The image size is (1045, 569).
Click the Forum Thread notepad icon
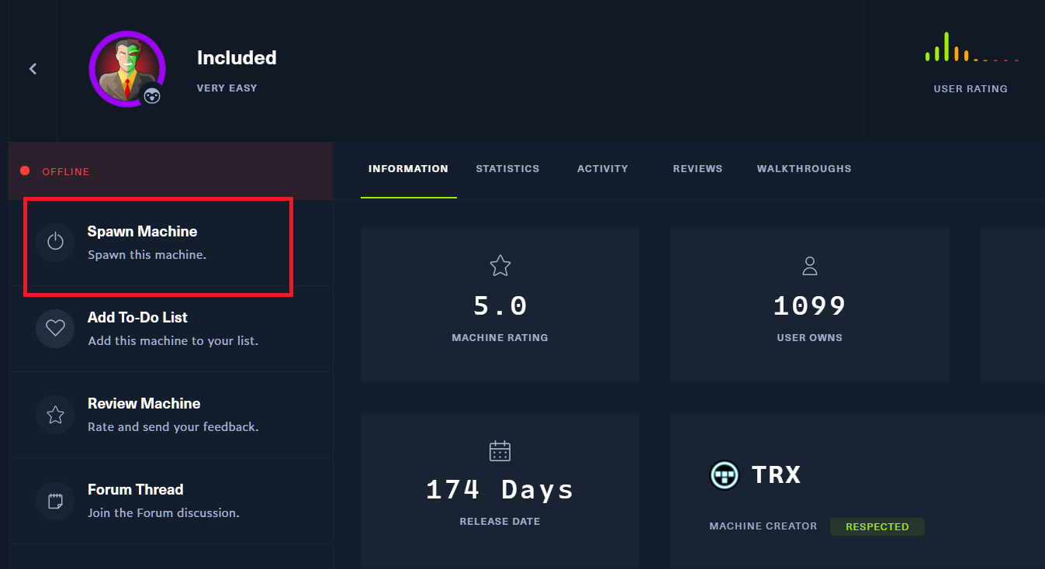coord(55,501)
